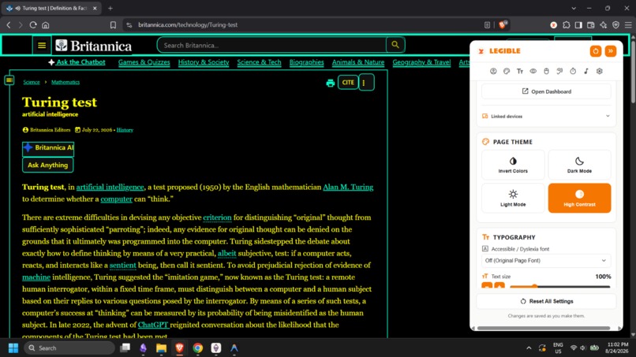This screenshot has width=636, height=357.
Task: Click the CITE button
Action: point(348,83)
